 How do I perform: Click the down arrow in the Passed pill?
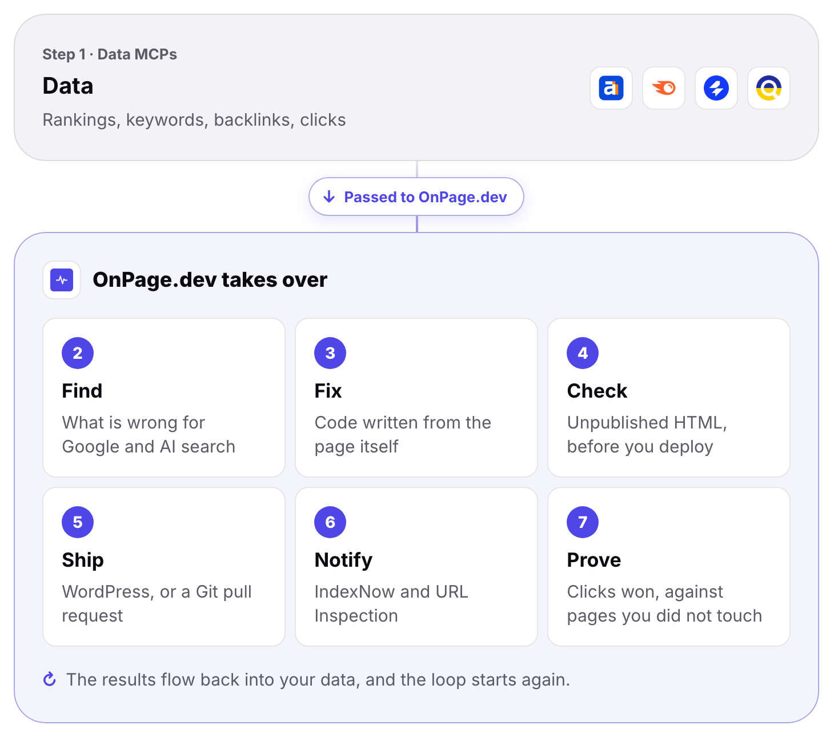pos(329,197)
